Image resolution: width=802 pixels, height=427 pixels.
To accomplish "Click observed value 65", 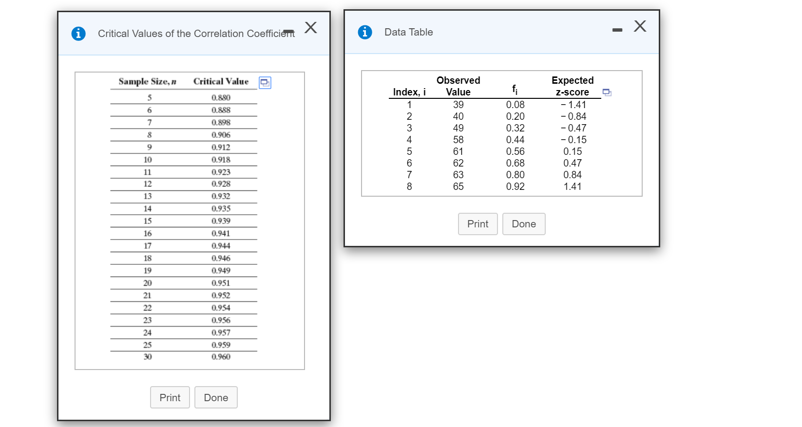I will 458,186.
